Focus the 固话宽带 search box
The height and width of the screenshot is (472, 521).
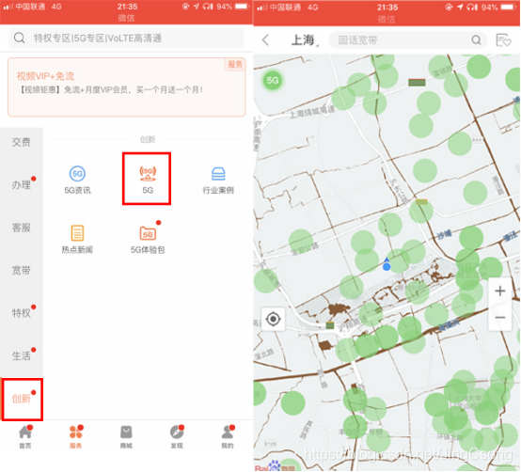pyautogui.click(x=408, y=40)
